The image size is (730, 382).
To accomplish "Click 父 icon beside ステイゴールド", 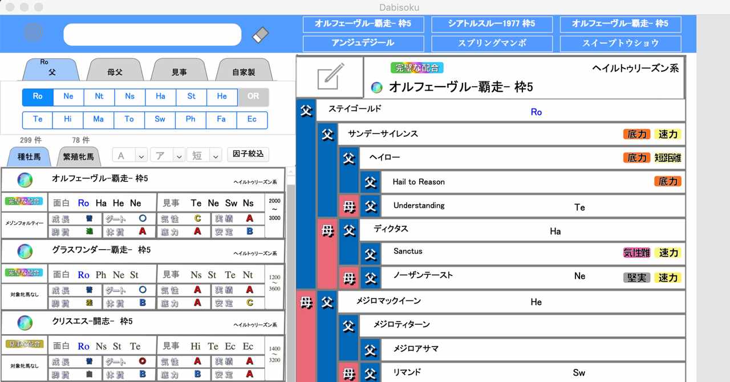I will pos(306,111).
